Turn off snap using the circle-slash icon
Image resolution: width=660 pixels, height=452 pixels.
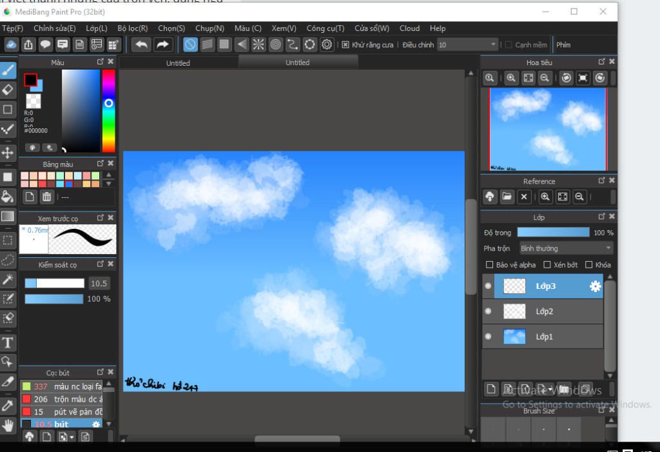[190, 44]
